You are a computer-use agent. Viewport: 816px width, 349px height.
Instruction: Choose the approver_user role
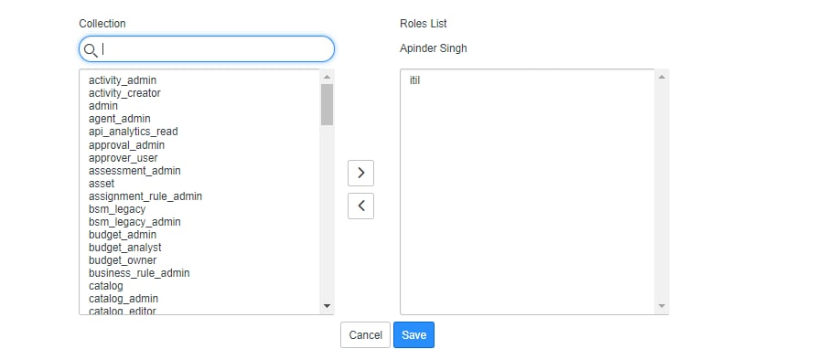(x=123, y=157)
